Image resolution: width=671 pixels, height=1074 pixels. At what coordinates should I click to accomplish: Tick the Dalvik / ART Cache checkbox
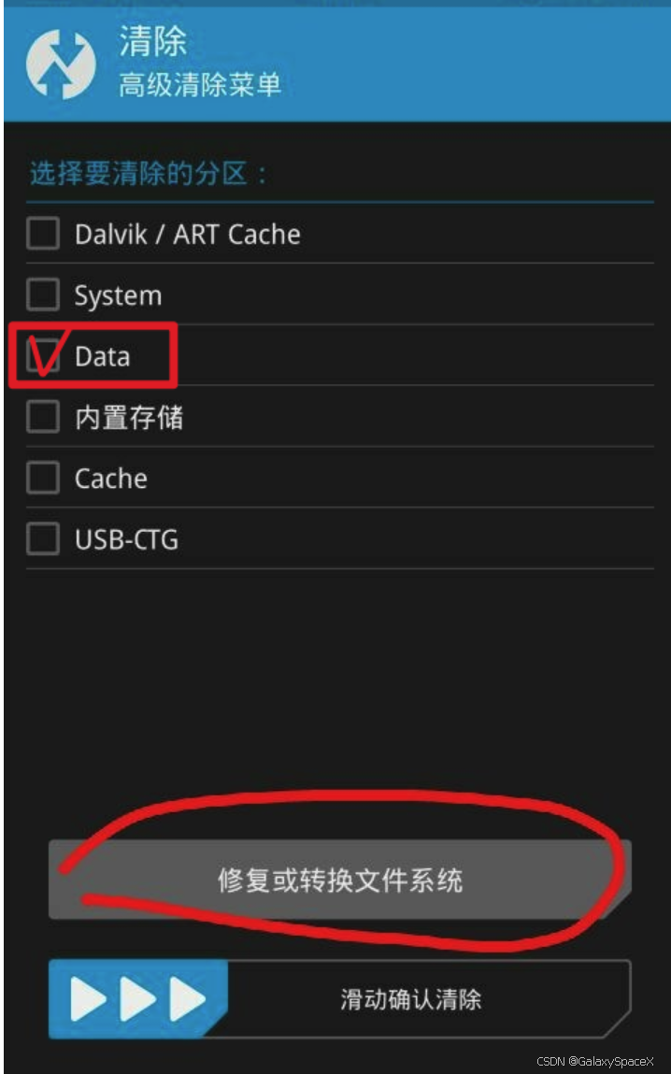42,234
